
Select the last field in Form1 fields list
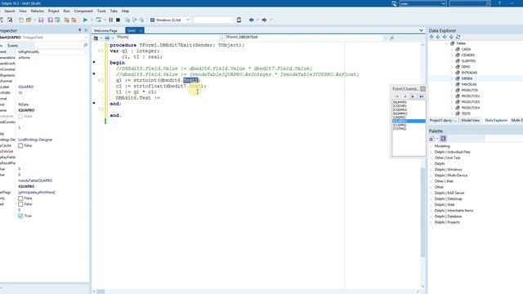tap(400, 129)
